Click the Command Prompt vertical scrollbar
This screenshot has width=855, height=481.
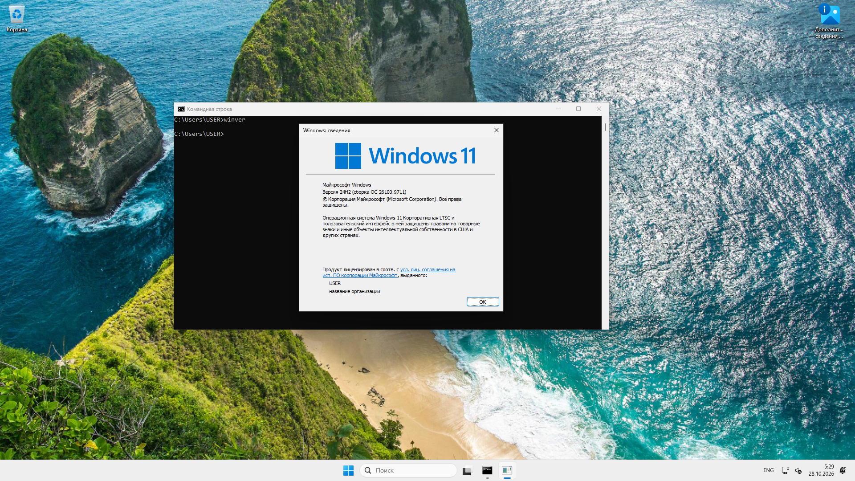click(605, 223)
